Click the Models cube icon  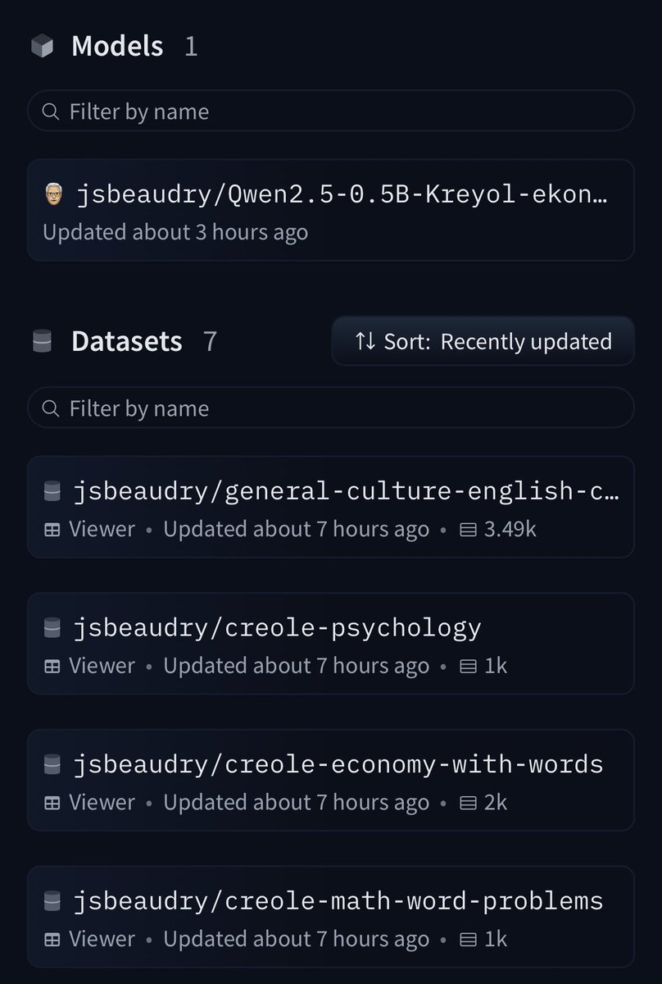tap(42, 47)
